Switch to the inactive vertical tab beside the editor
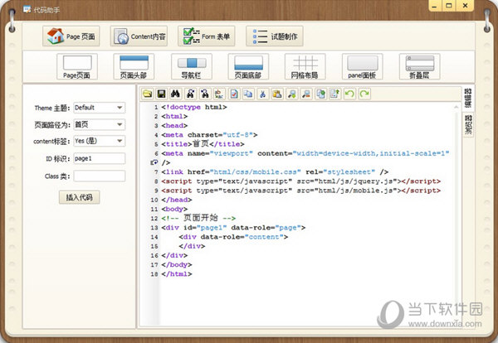Screen dimensions: 498x343 click(x=468, y=124)
